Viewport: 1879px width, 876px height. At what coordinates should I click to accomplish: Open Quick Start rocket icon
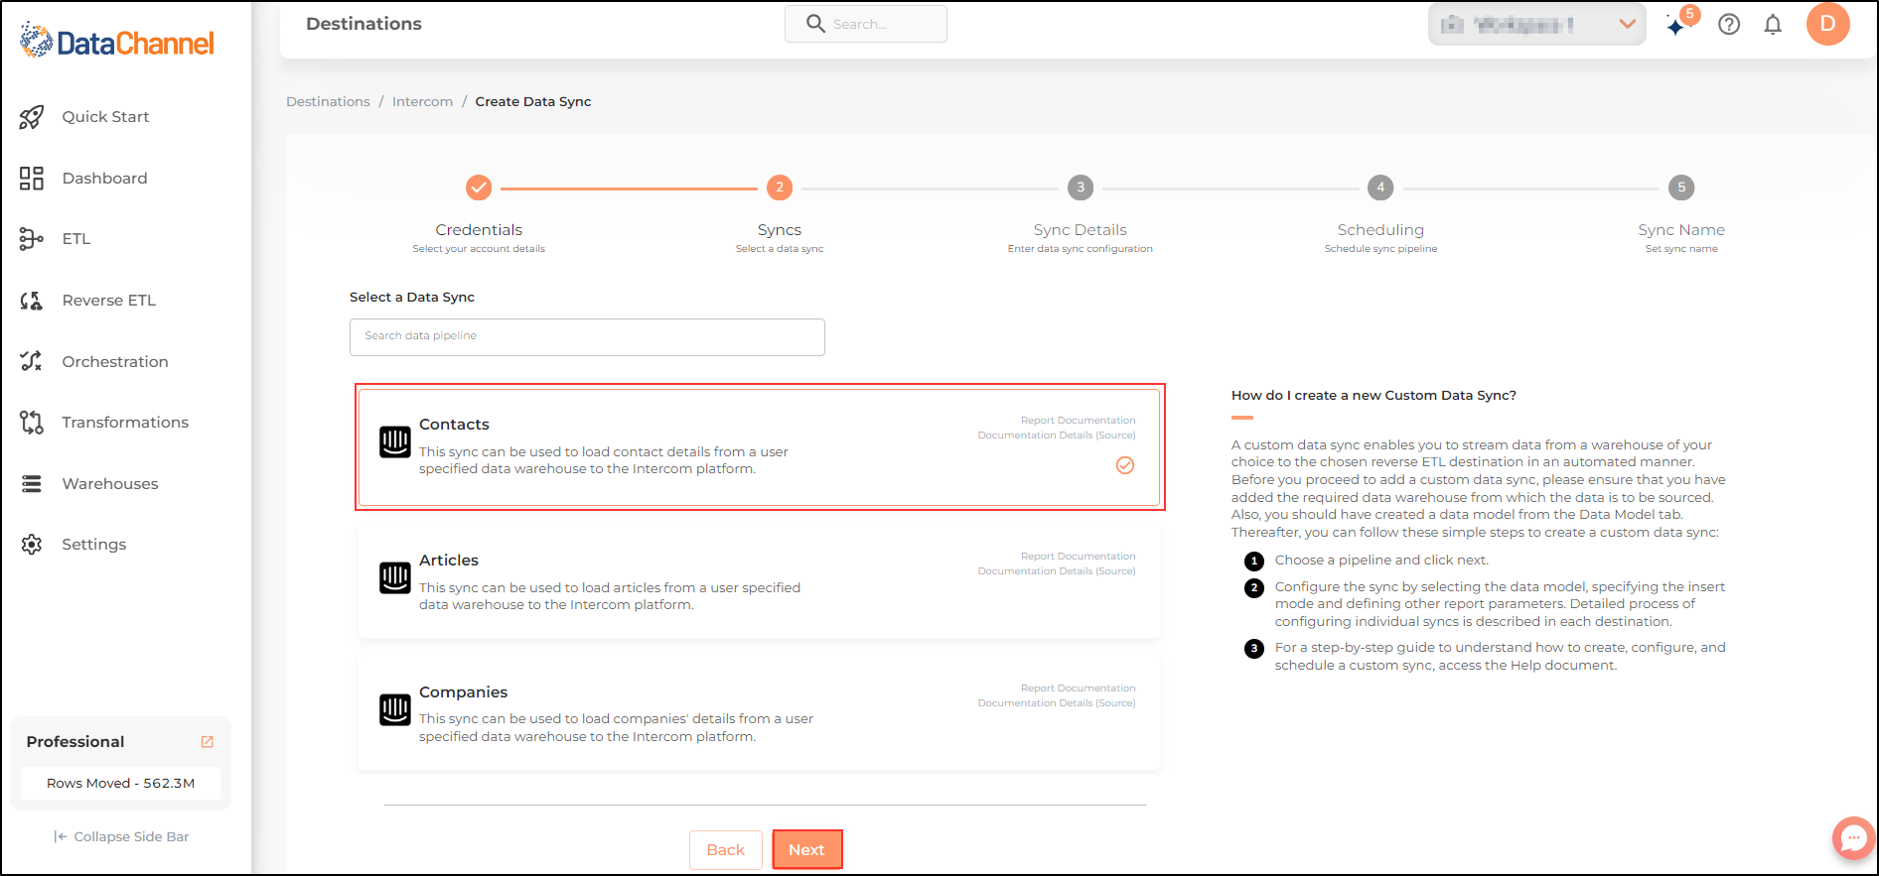click(32, 117)
